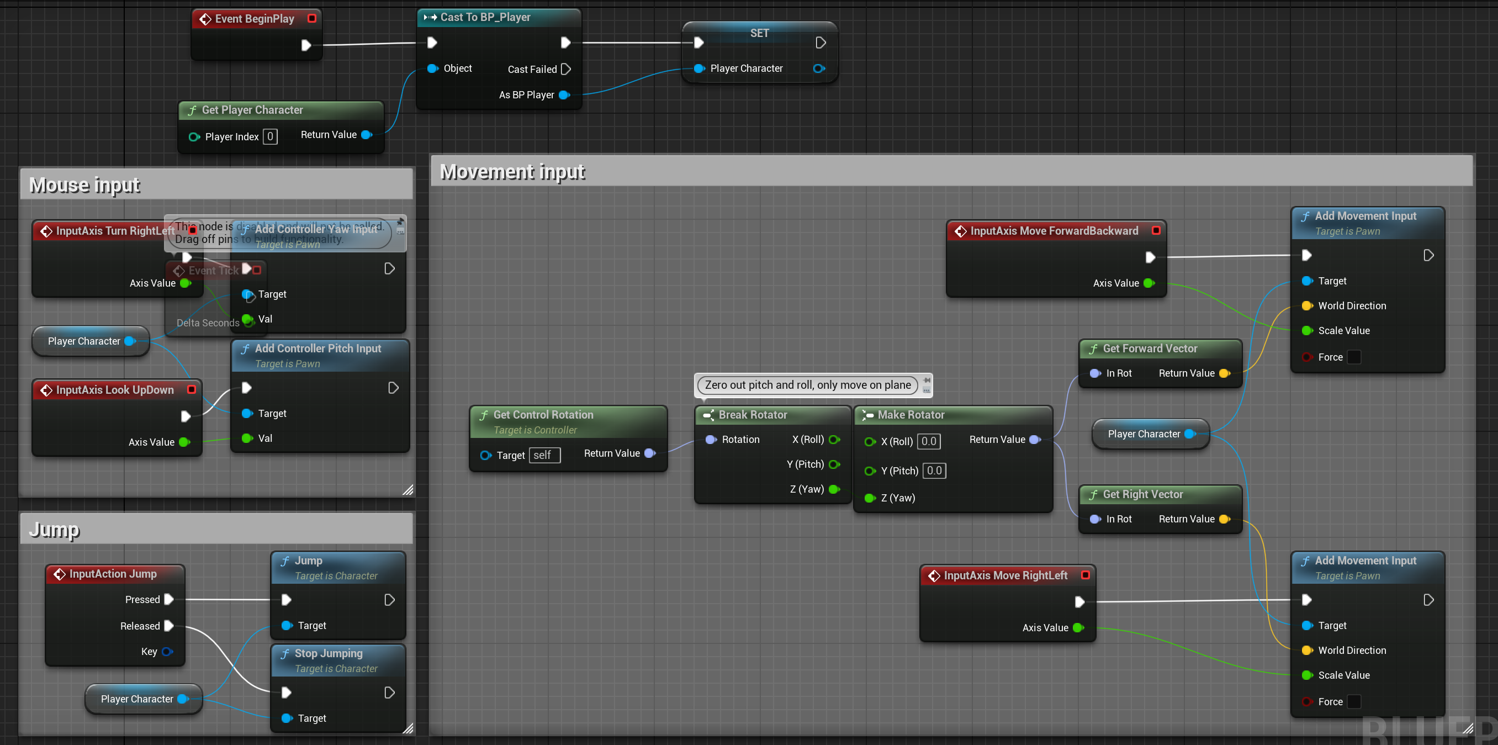Click the InputAction Jump event icon
This screenshot has width=1498, height=745.
coord(60,573)
